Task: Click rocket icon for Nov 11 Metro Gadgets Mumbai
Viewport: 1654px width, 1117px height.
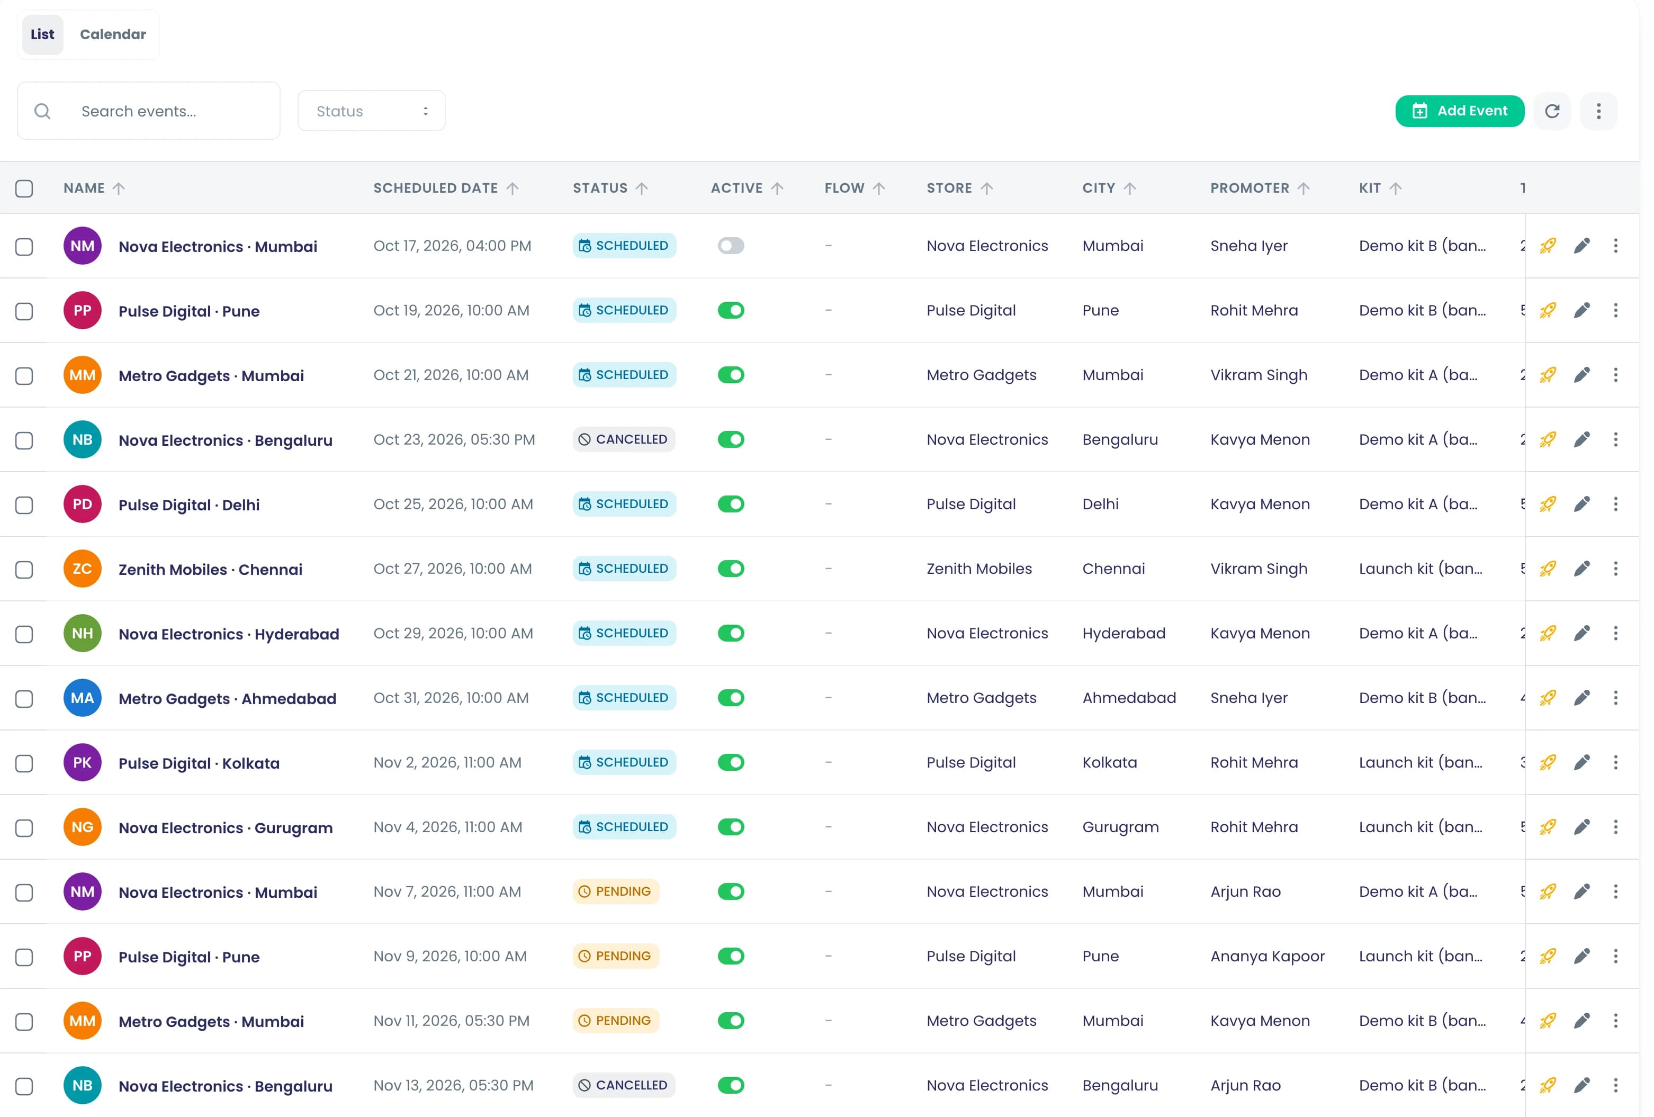Action: point(1547,1021)
